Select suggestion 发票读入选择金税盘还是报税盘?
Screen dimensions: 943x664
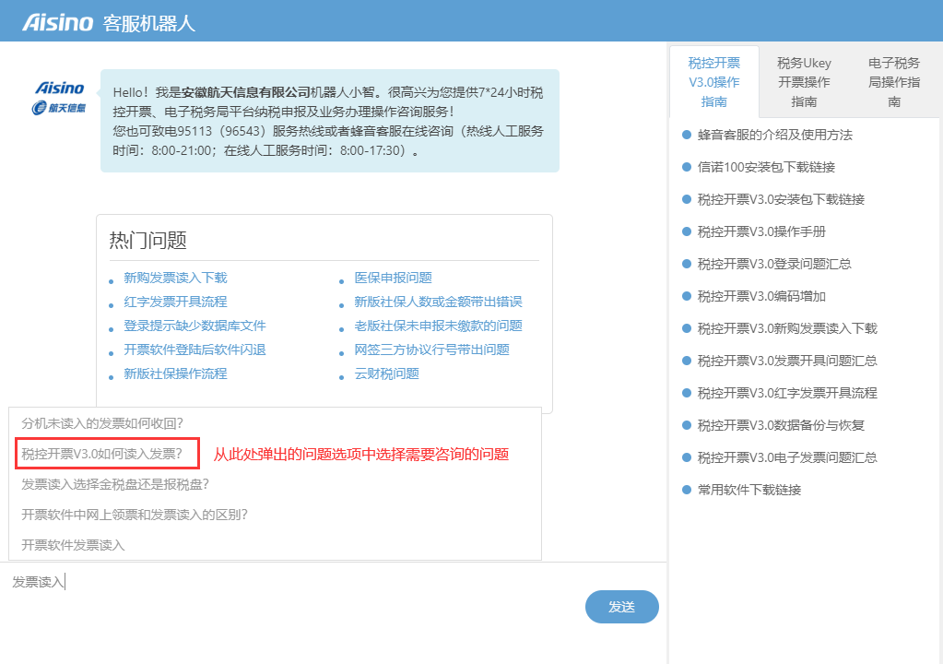275,484
